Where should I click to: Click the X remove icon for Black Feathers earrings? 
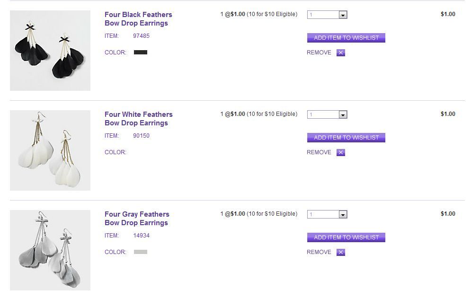[341, 53]
